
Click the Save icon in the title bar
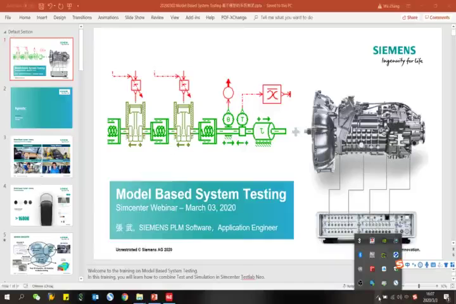(x=41, y=6)
